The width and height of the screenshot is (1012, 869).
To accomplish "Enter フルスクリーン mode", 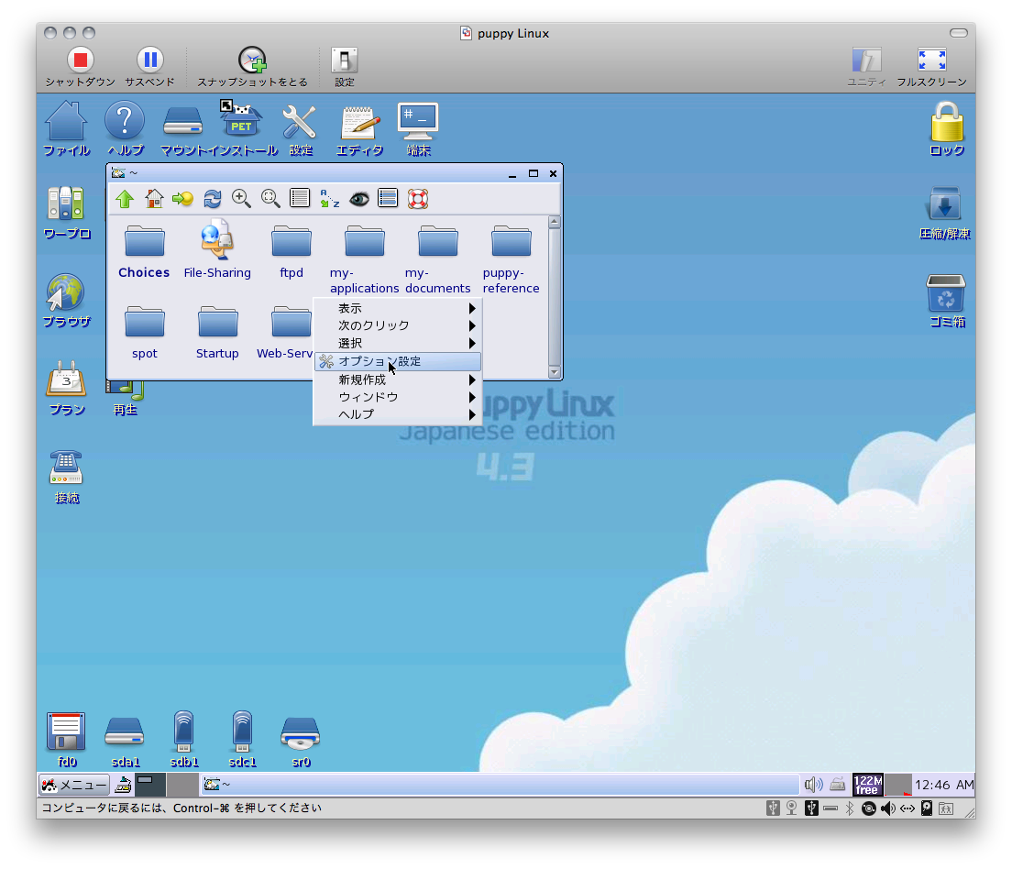I will [x=931, y=60].
